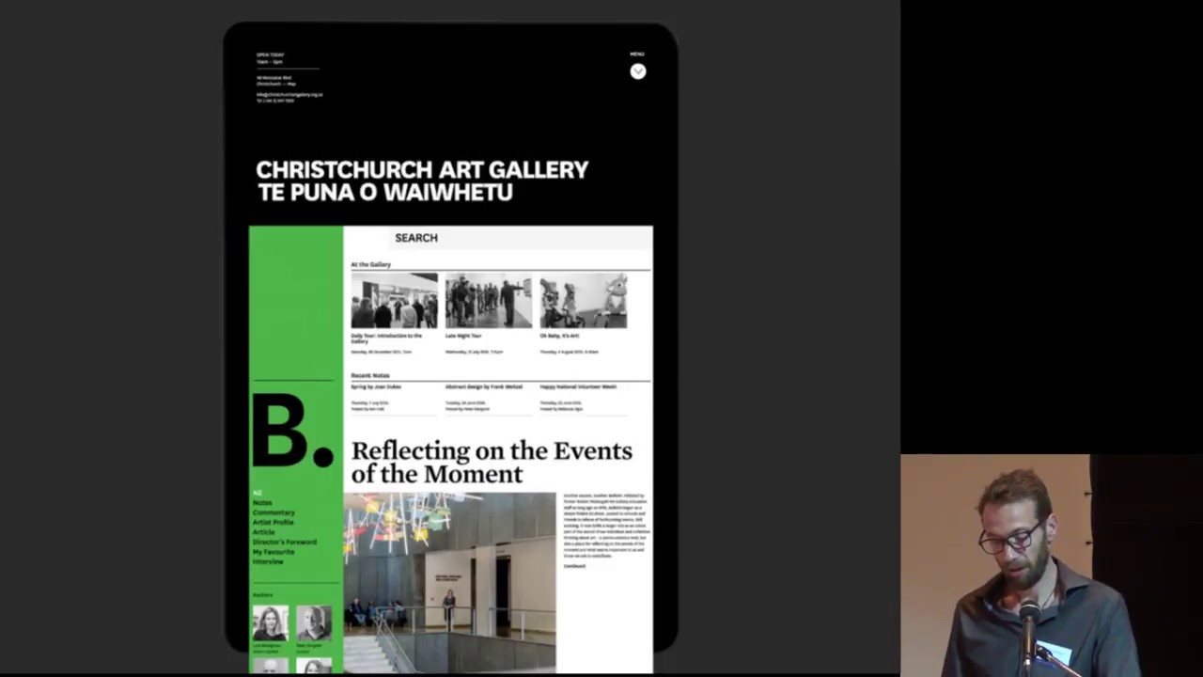
Task: Select the Commentary filter
Action: coord(273,512)
